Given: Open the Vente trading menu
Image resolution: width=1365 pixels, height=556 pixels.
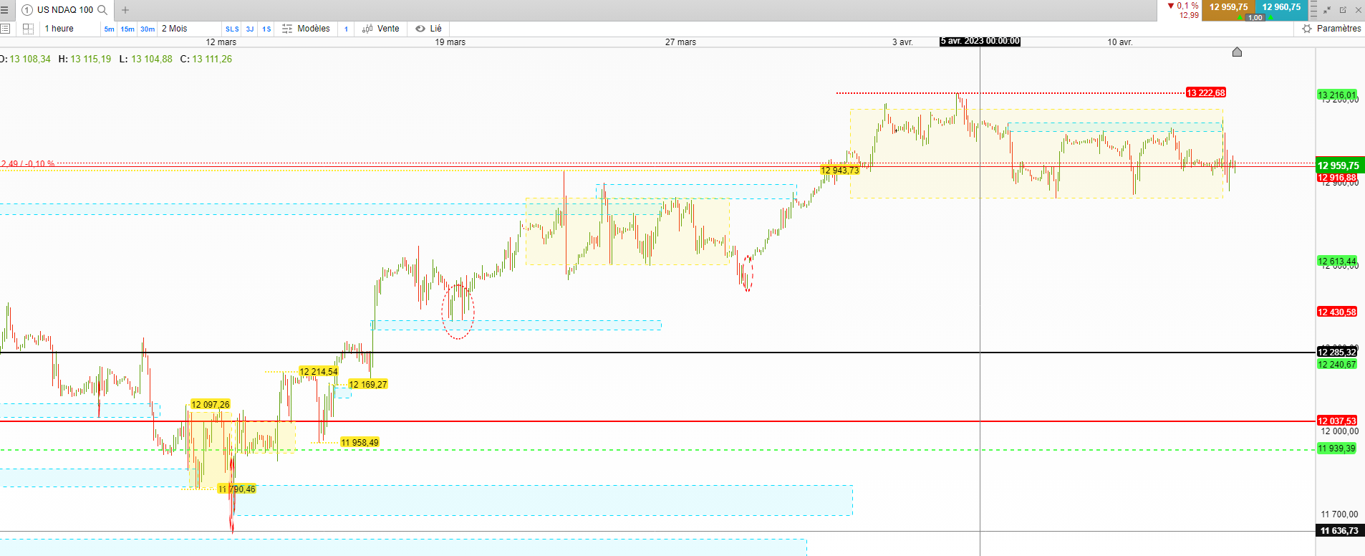Looking at the screenshot, I should coord(388,29).
